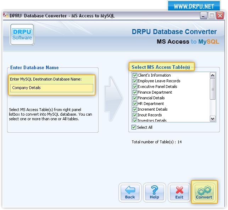
Task: Click the MySQL destination database name field
Action: [52, 88]
